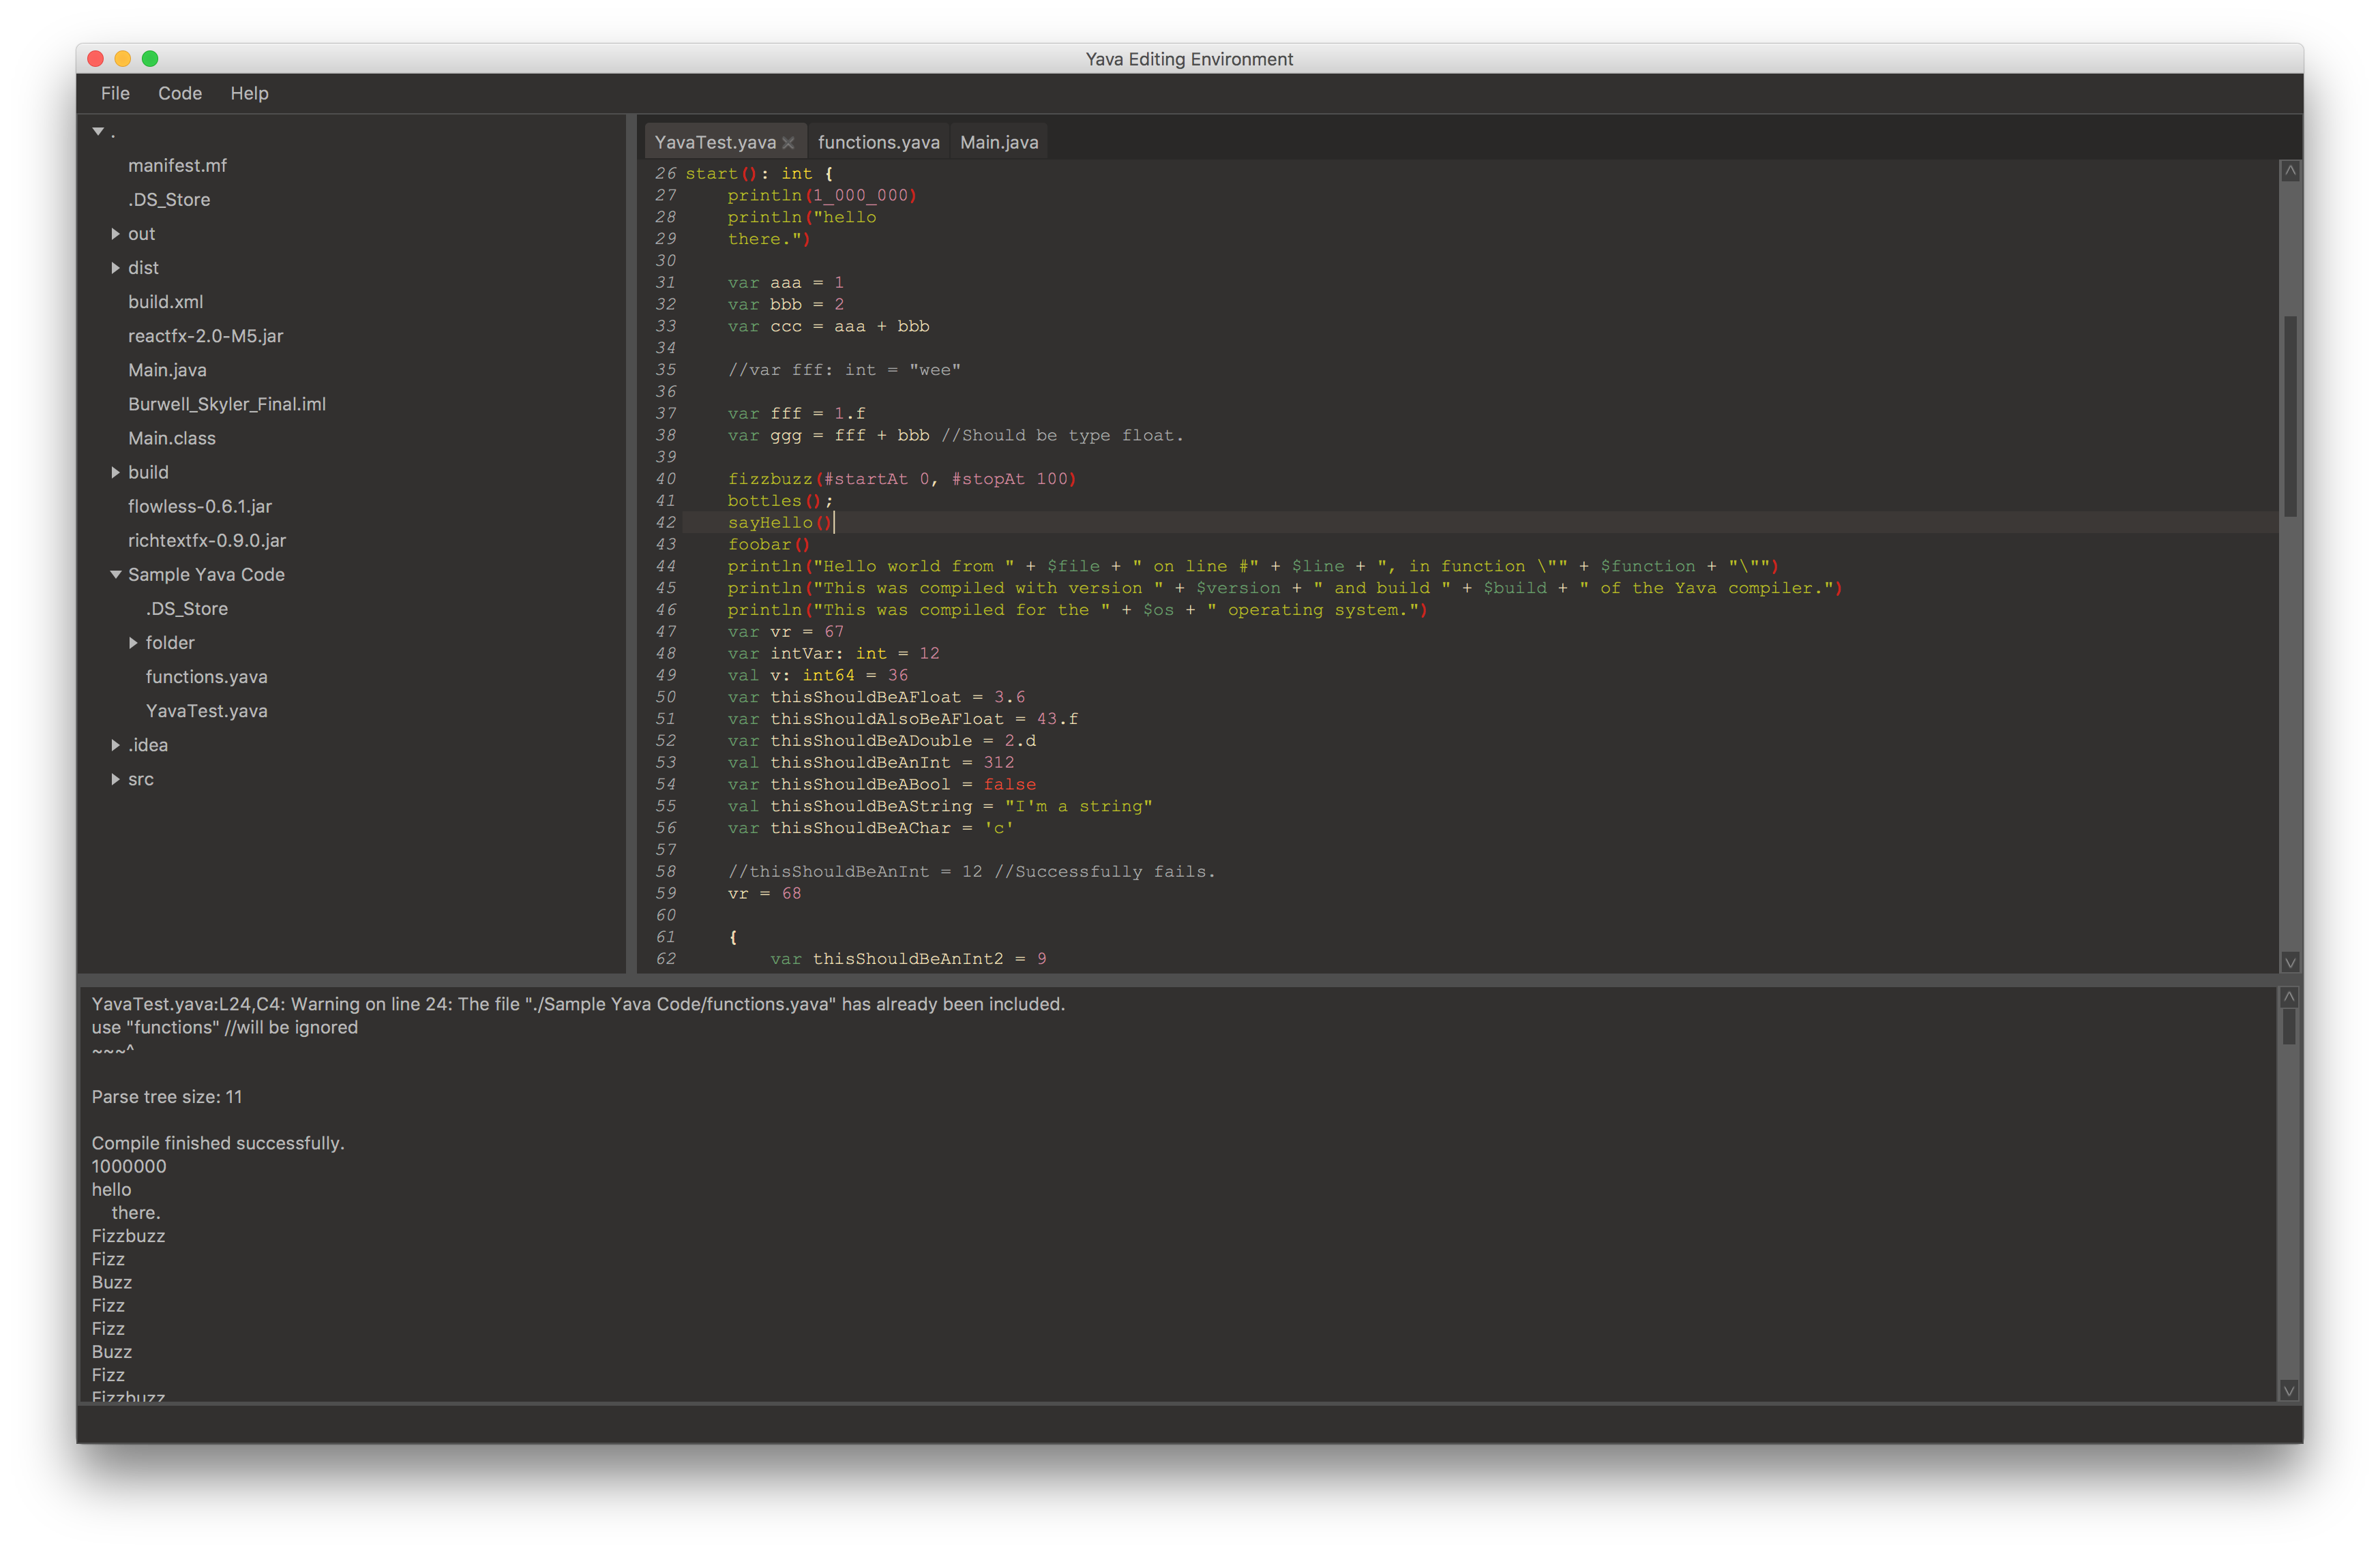Select Burwell_Skyler_Final.iml file

tap(227, 404)
